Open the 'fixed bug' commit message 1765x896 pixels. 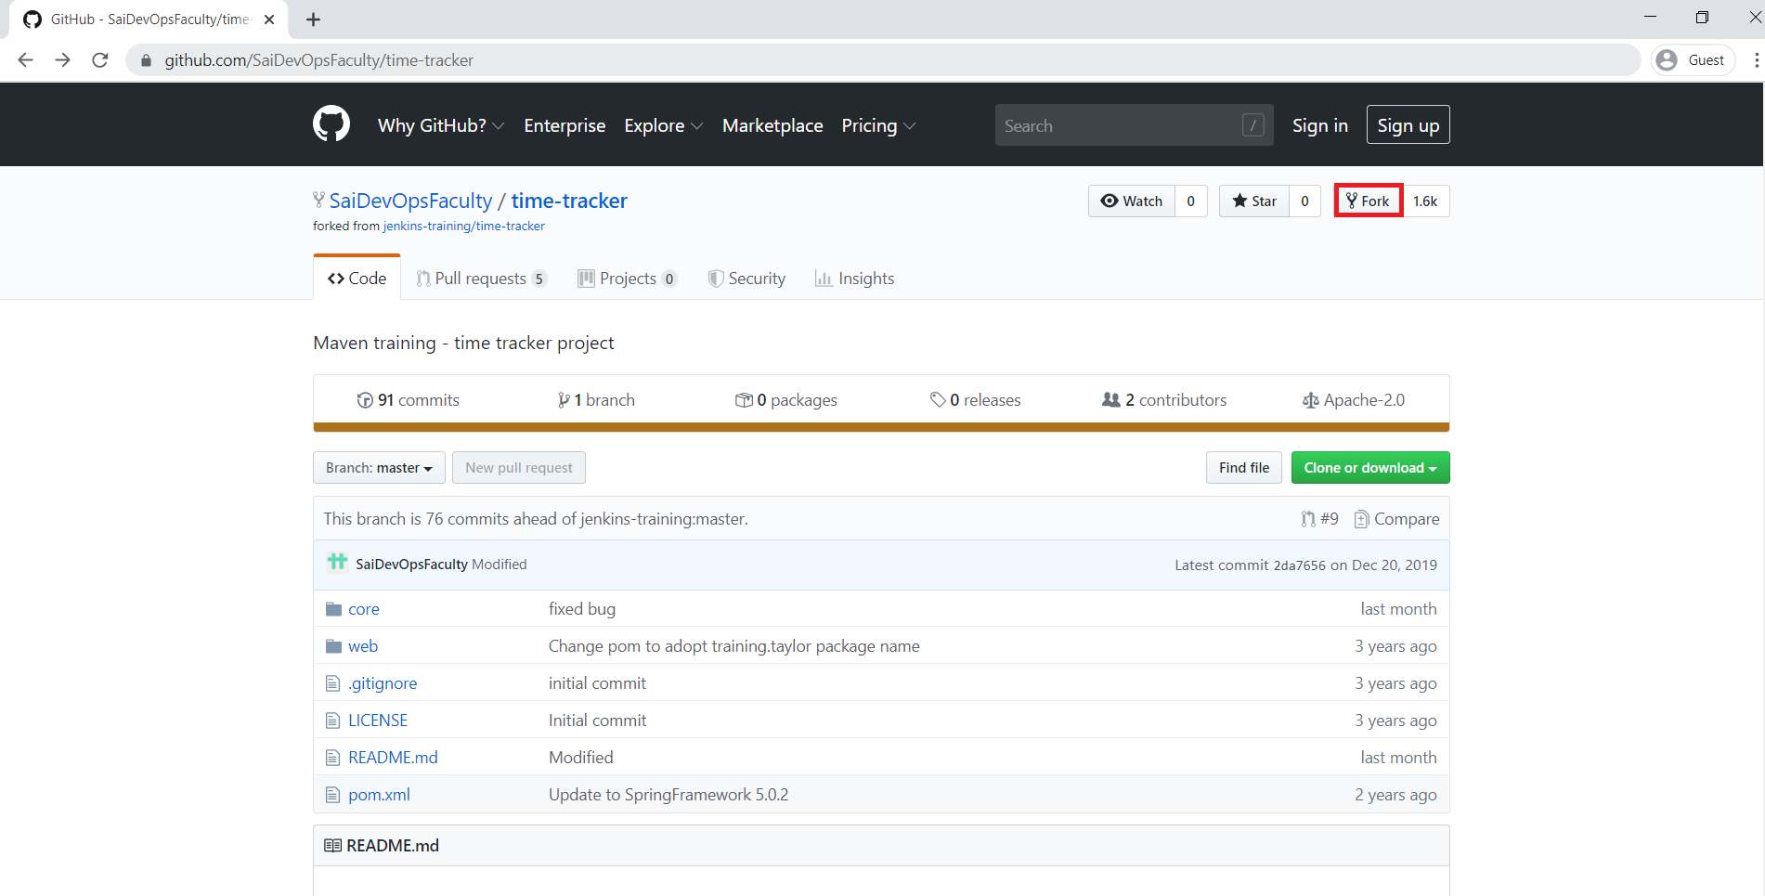point(582,609)
